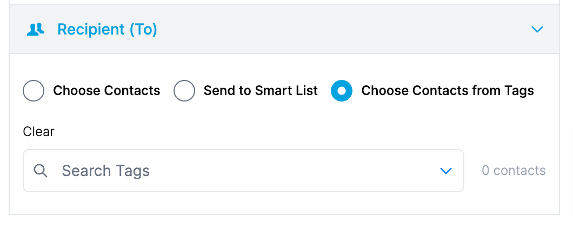573x243 pixels.
Task: Click the "Search Tags" placeholder text
Action: pos(105,171)
